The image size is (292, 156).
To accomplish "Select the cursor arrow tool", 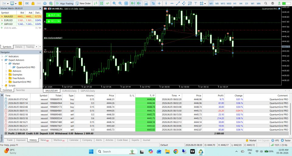I will click(x=153, y=3).
